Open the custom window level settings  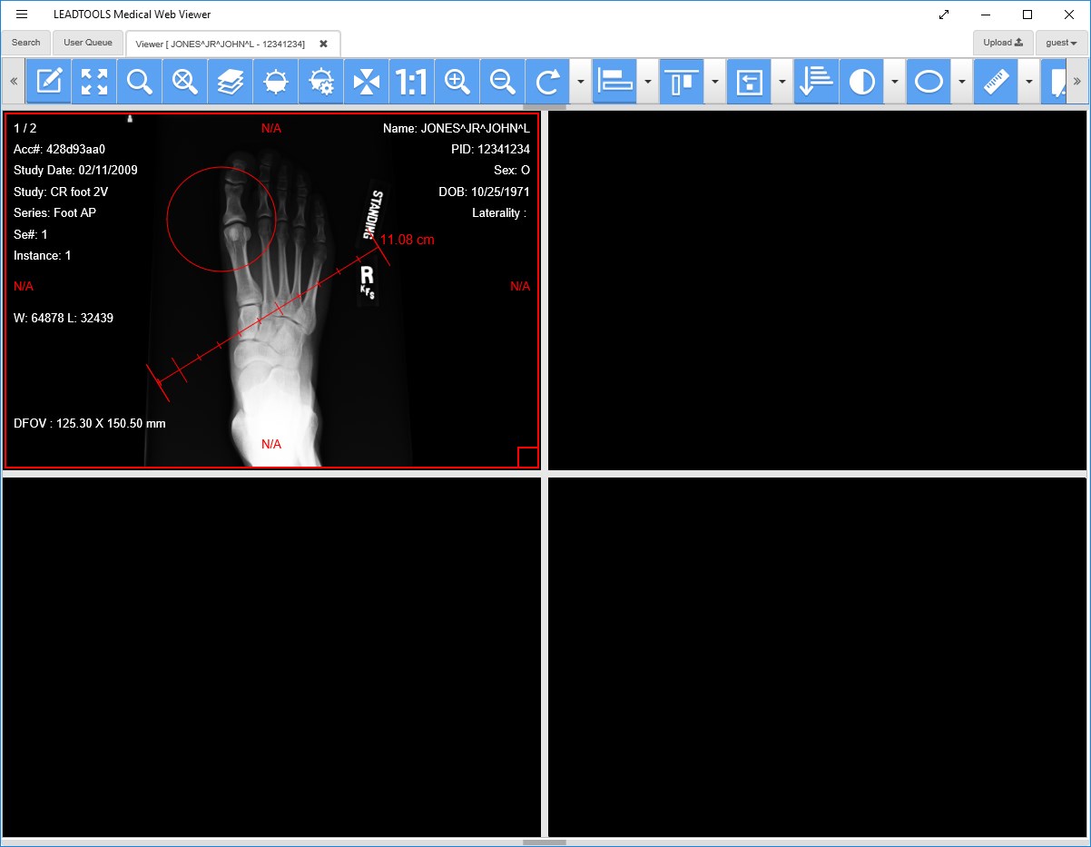(320, 81)
